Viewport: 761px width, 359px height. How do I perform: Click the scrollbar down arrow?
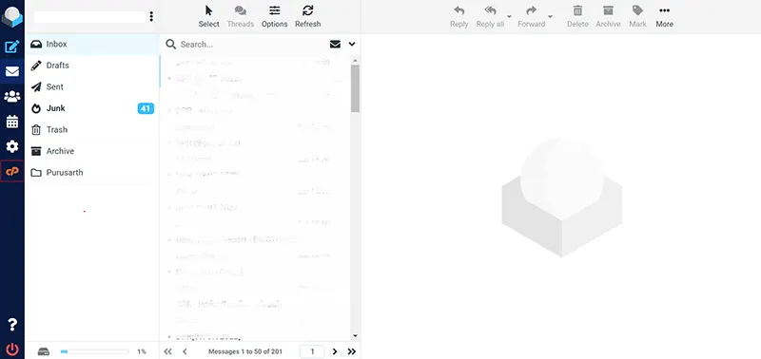[355, 335]
